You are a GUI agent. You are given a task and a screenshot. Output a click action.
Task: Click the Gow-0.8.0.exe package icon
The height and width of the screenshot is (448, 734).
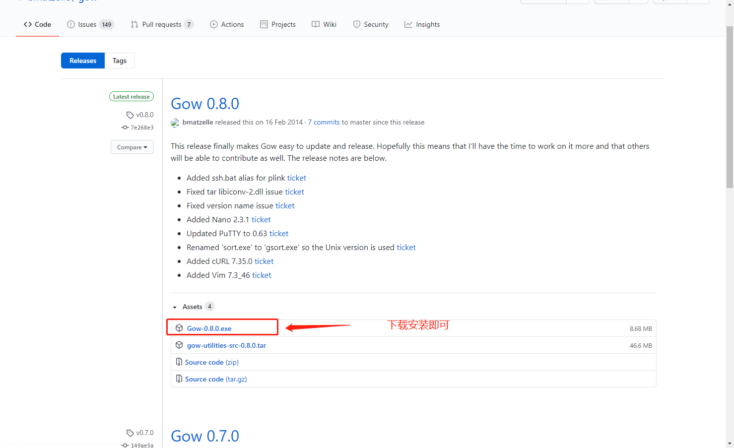coord(179,328)
